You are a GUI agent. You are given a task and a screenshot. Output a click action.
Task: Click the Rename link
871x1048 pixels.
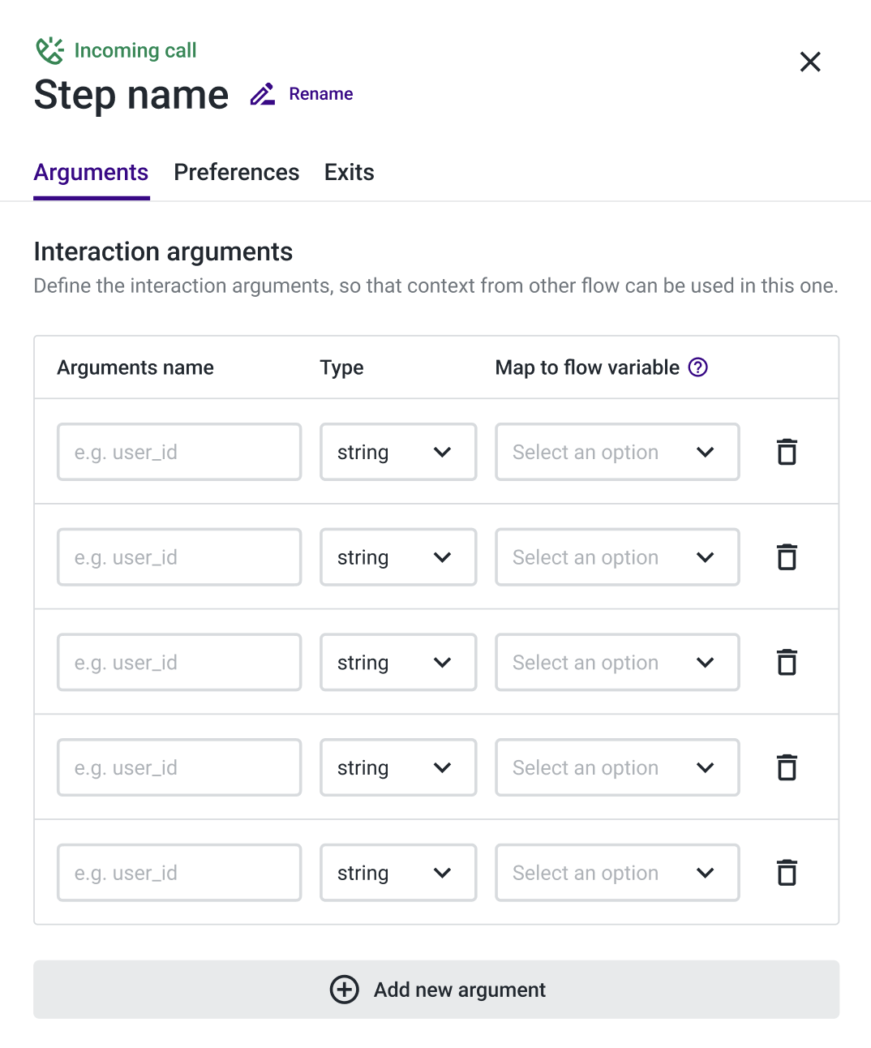click(x=321, y=94)
